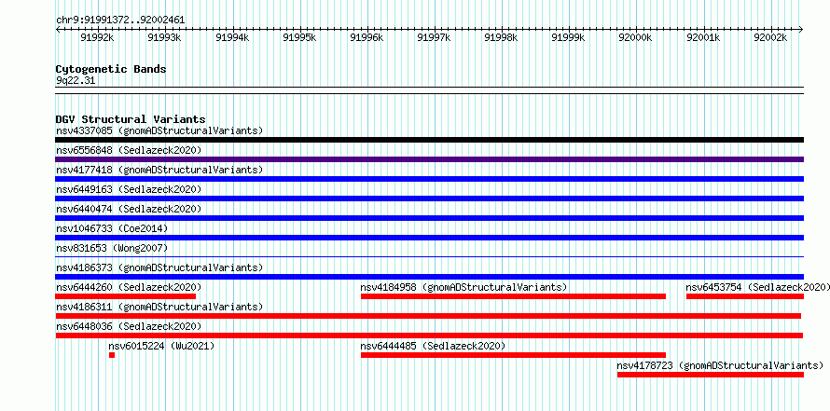
Task: Open label nsv4337085 (gnomADStructuralVariants)
Action: tap(159, 130)
